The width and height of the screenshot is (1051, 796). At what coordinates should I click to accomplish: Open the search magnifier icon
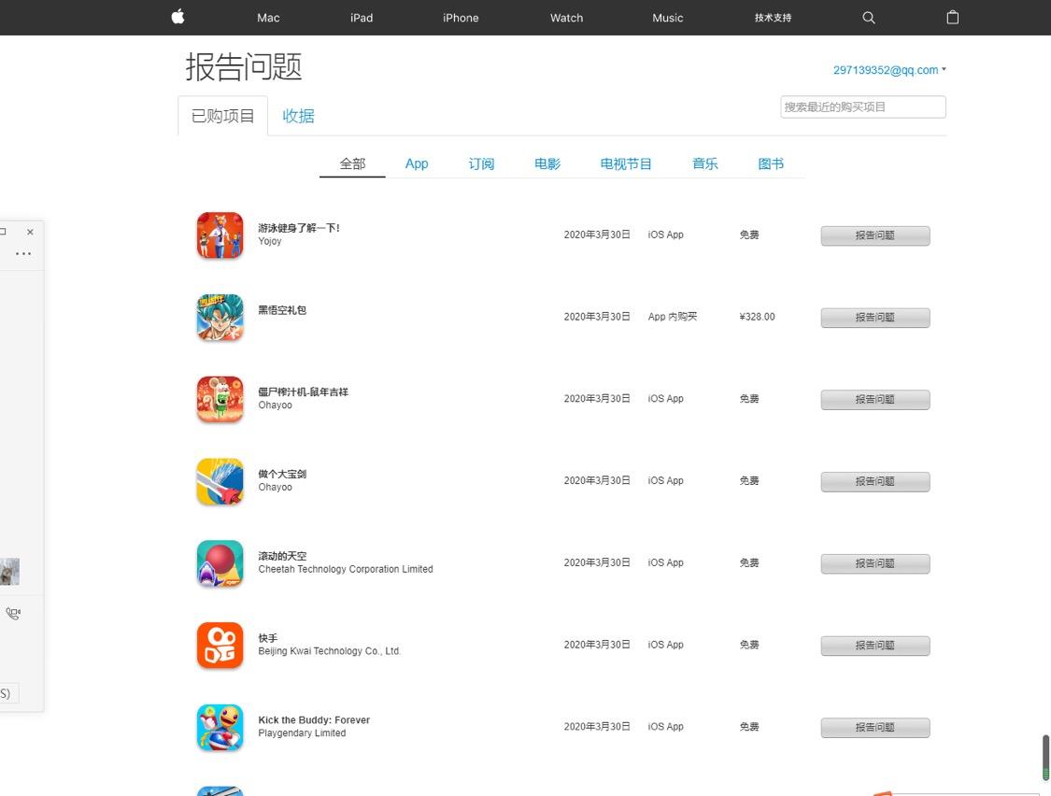pyautogui.click(x=869, y=18)
